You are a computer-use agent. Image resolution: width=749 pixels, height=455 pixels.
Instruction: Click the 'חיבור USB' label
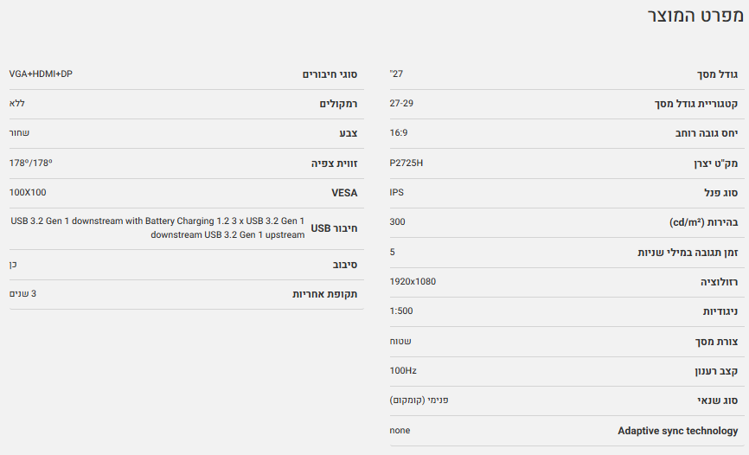[334, 228]
